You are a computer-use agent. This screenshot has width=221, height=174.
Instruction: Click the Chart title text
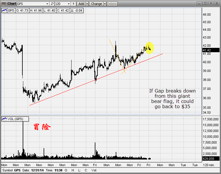click(x=12, y=3)
